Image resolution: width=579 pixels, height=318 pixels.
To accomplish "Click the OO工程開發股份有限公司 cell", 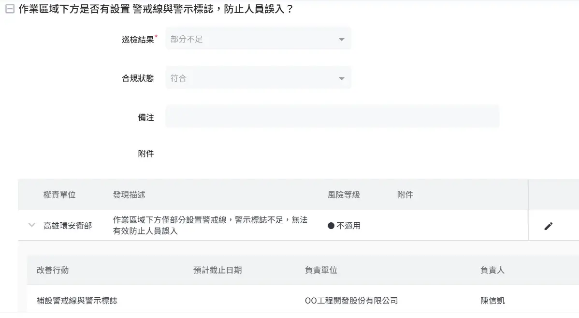I will (351, 301).
